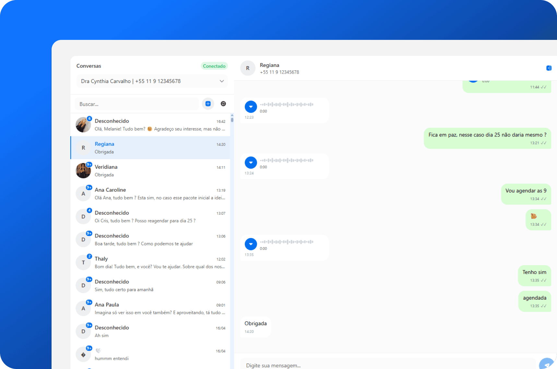Open the audio message received at 13:35
The height and width of the screenshot is (369, 557).
tap(251, 244)
